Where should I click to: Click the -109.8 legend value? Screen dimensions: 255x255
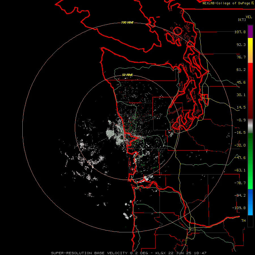pyautogui.click(x=239, y=208)
